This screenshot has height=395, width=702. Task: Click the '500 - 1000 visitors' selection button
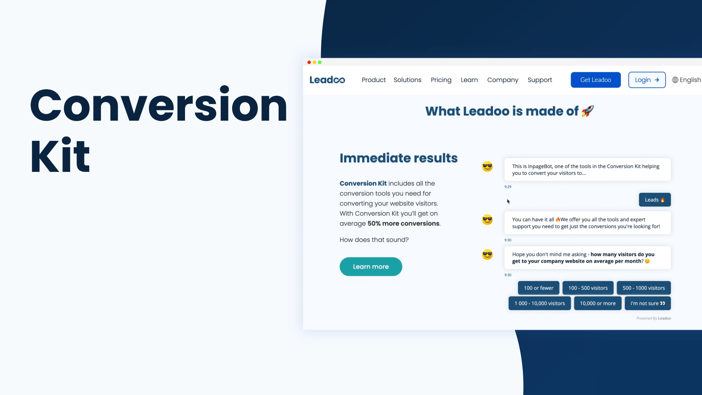pos(643,288)
